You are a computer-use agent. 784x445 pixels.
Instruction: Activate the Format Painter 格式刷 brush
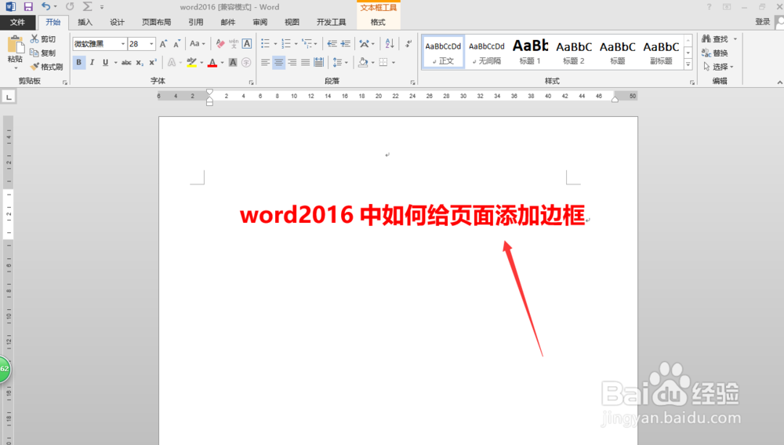[46, 67]
